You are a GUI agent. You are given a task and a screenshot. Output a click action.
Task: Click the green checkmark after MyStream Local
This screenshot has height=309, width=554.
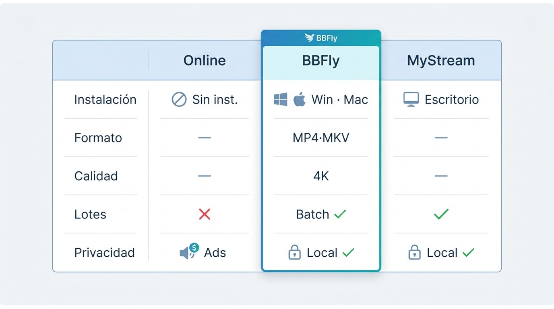468,252
